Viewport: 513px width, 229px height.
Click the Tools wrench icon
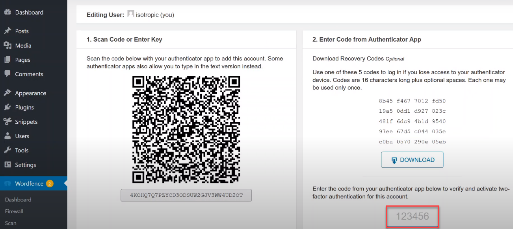coord(7,150)
